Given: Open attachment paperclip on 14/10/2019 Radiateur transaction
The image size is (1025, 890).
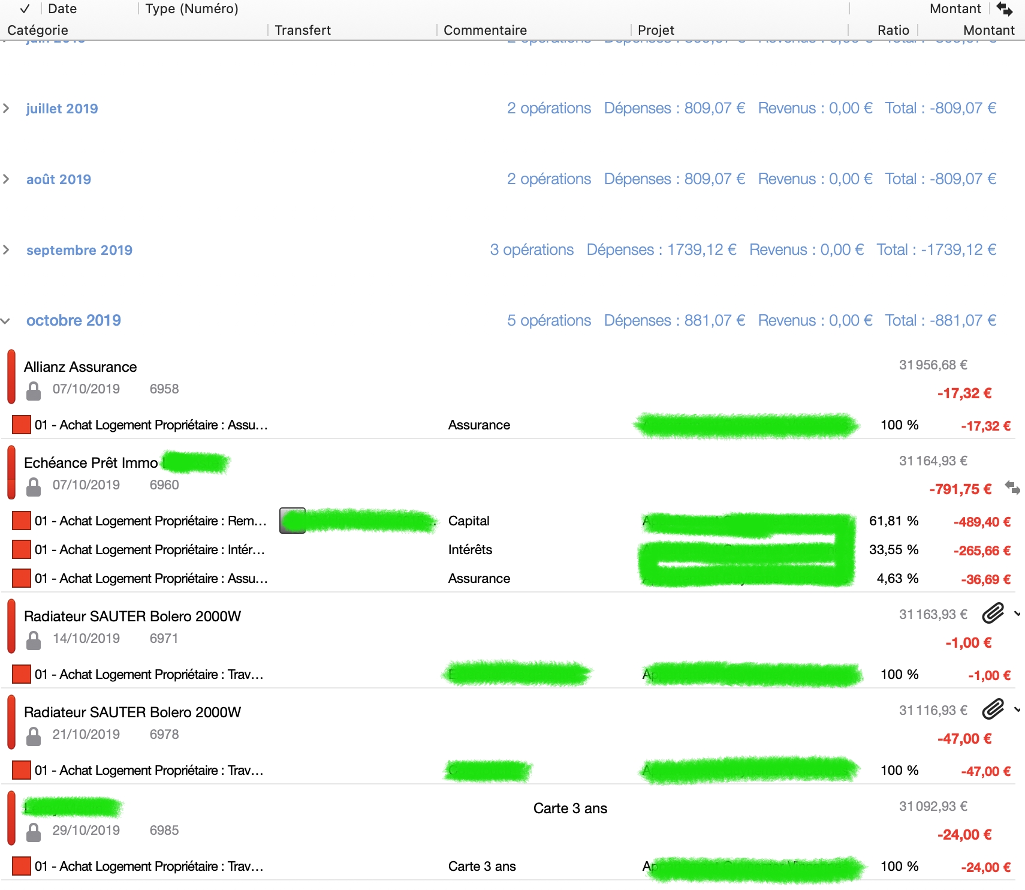Looking at the screenshot, I should 993,614.
